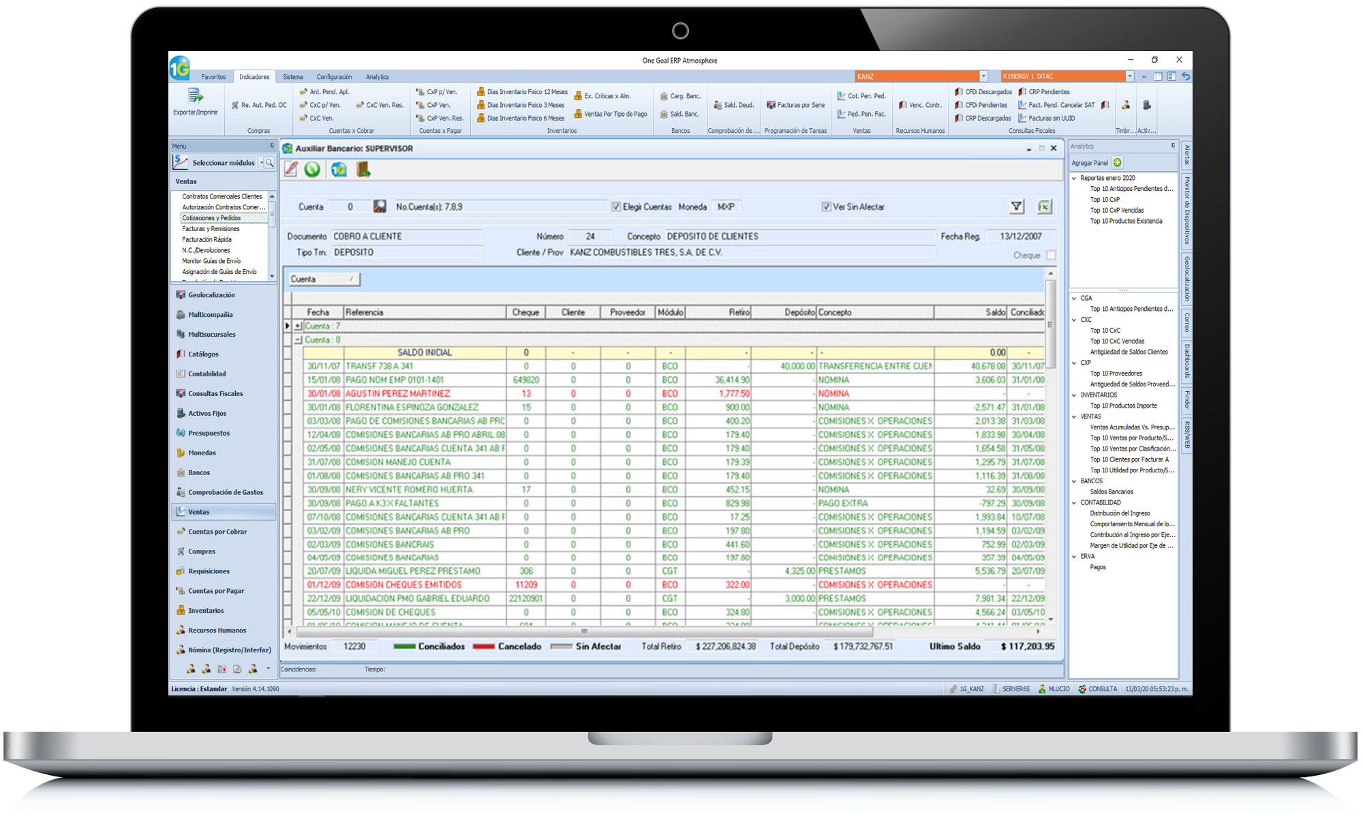
Task: Click the CFDi Descargados indicator
Action: point(983,92)
